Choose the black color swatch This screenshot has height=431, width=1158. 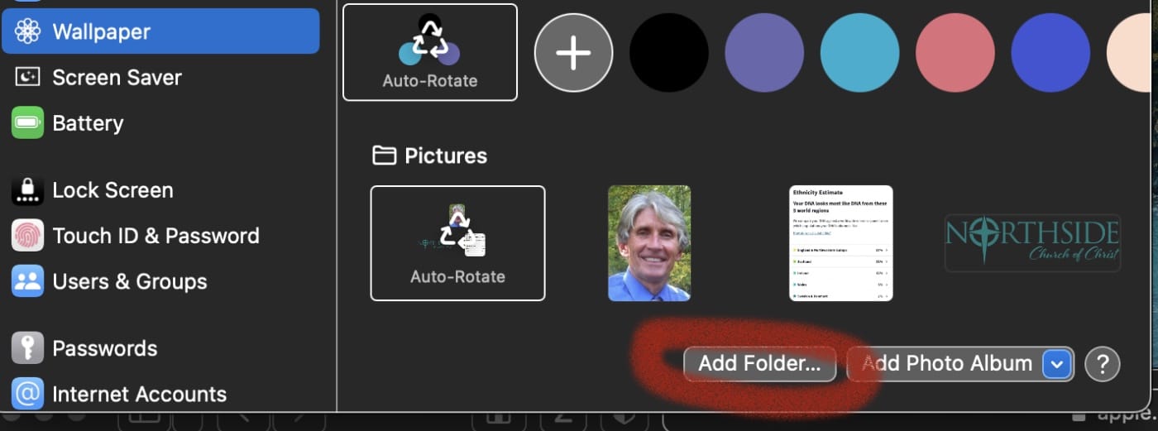pos(668,53)
